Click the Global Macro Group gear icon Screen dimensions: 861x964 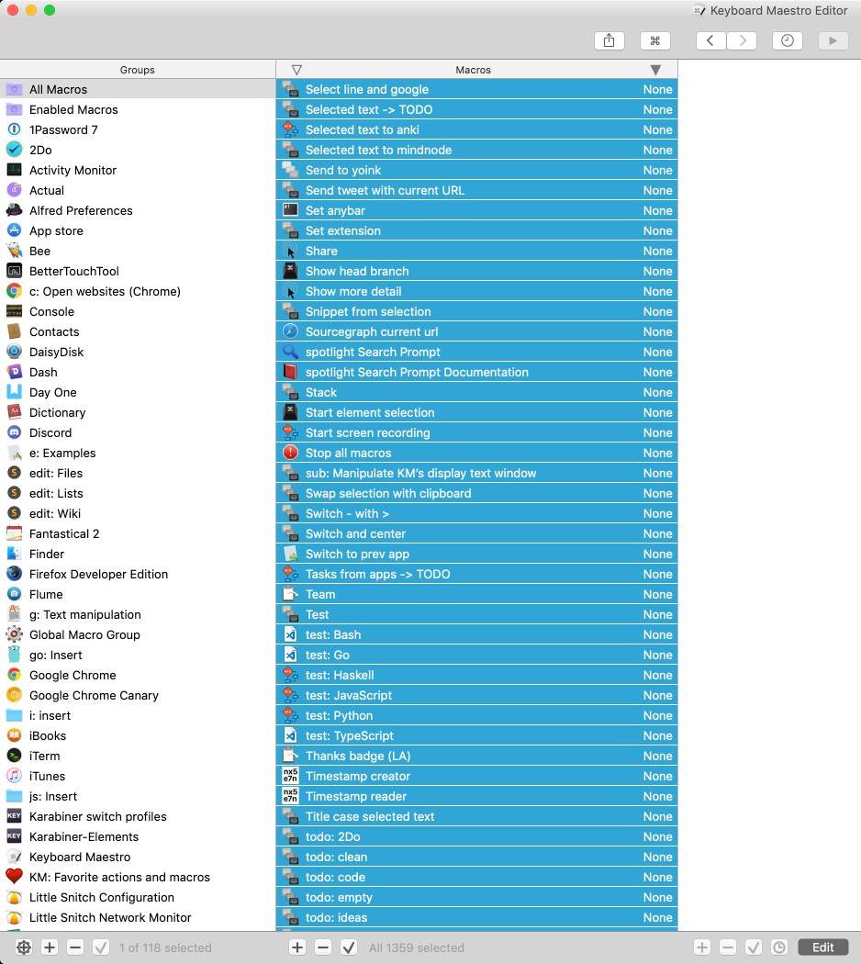[x=14, y=634]
